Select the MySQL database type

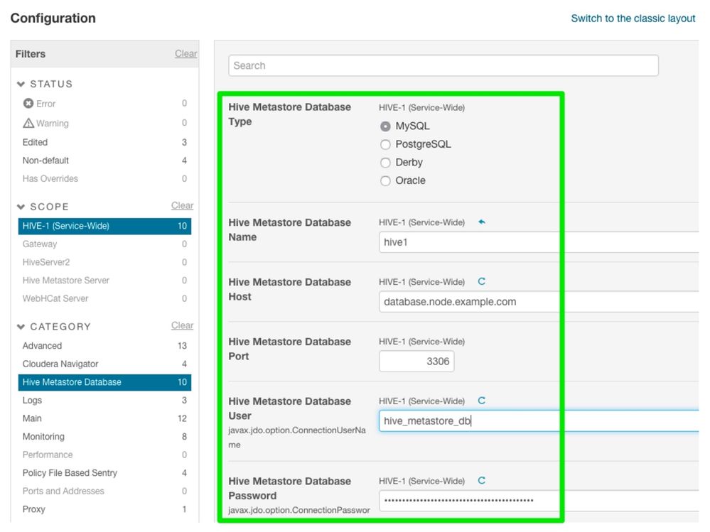(x=385, y=126)
